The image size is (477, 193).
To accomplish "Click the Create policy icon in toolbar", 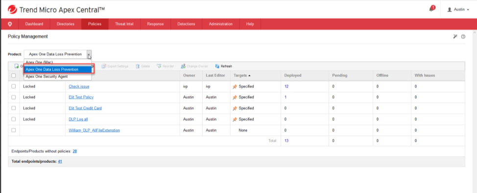I will pos(17,66).
